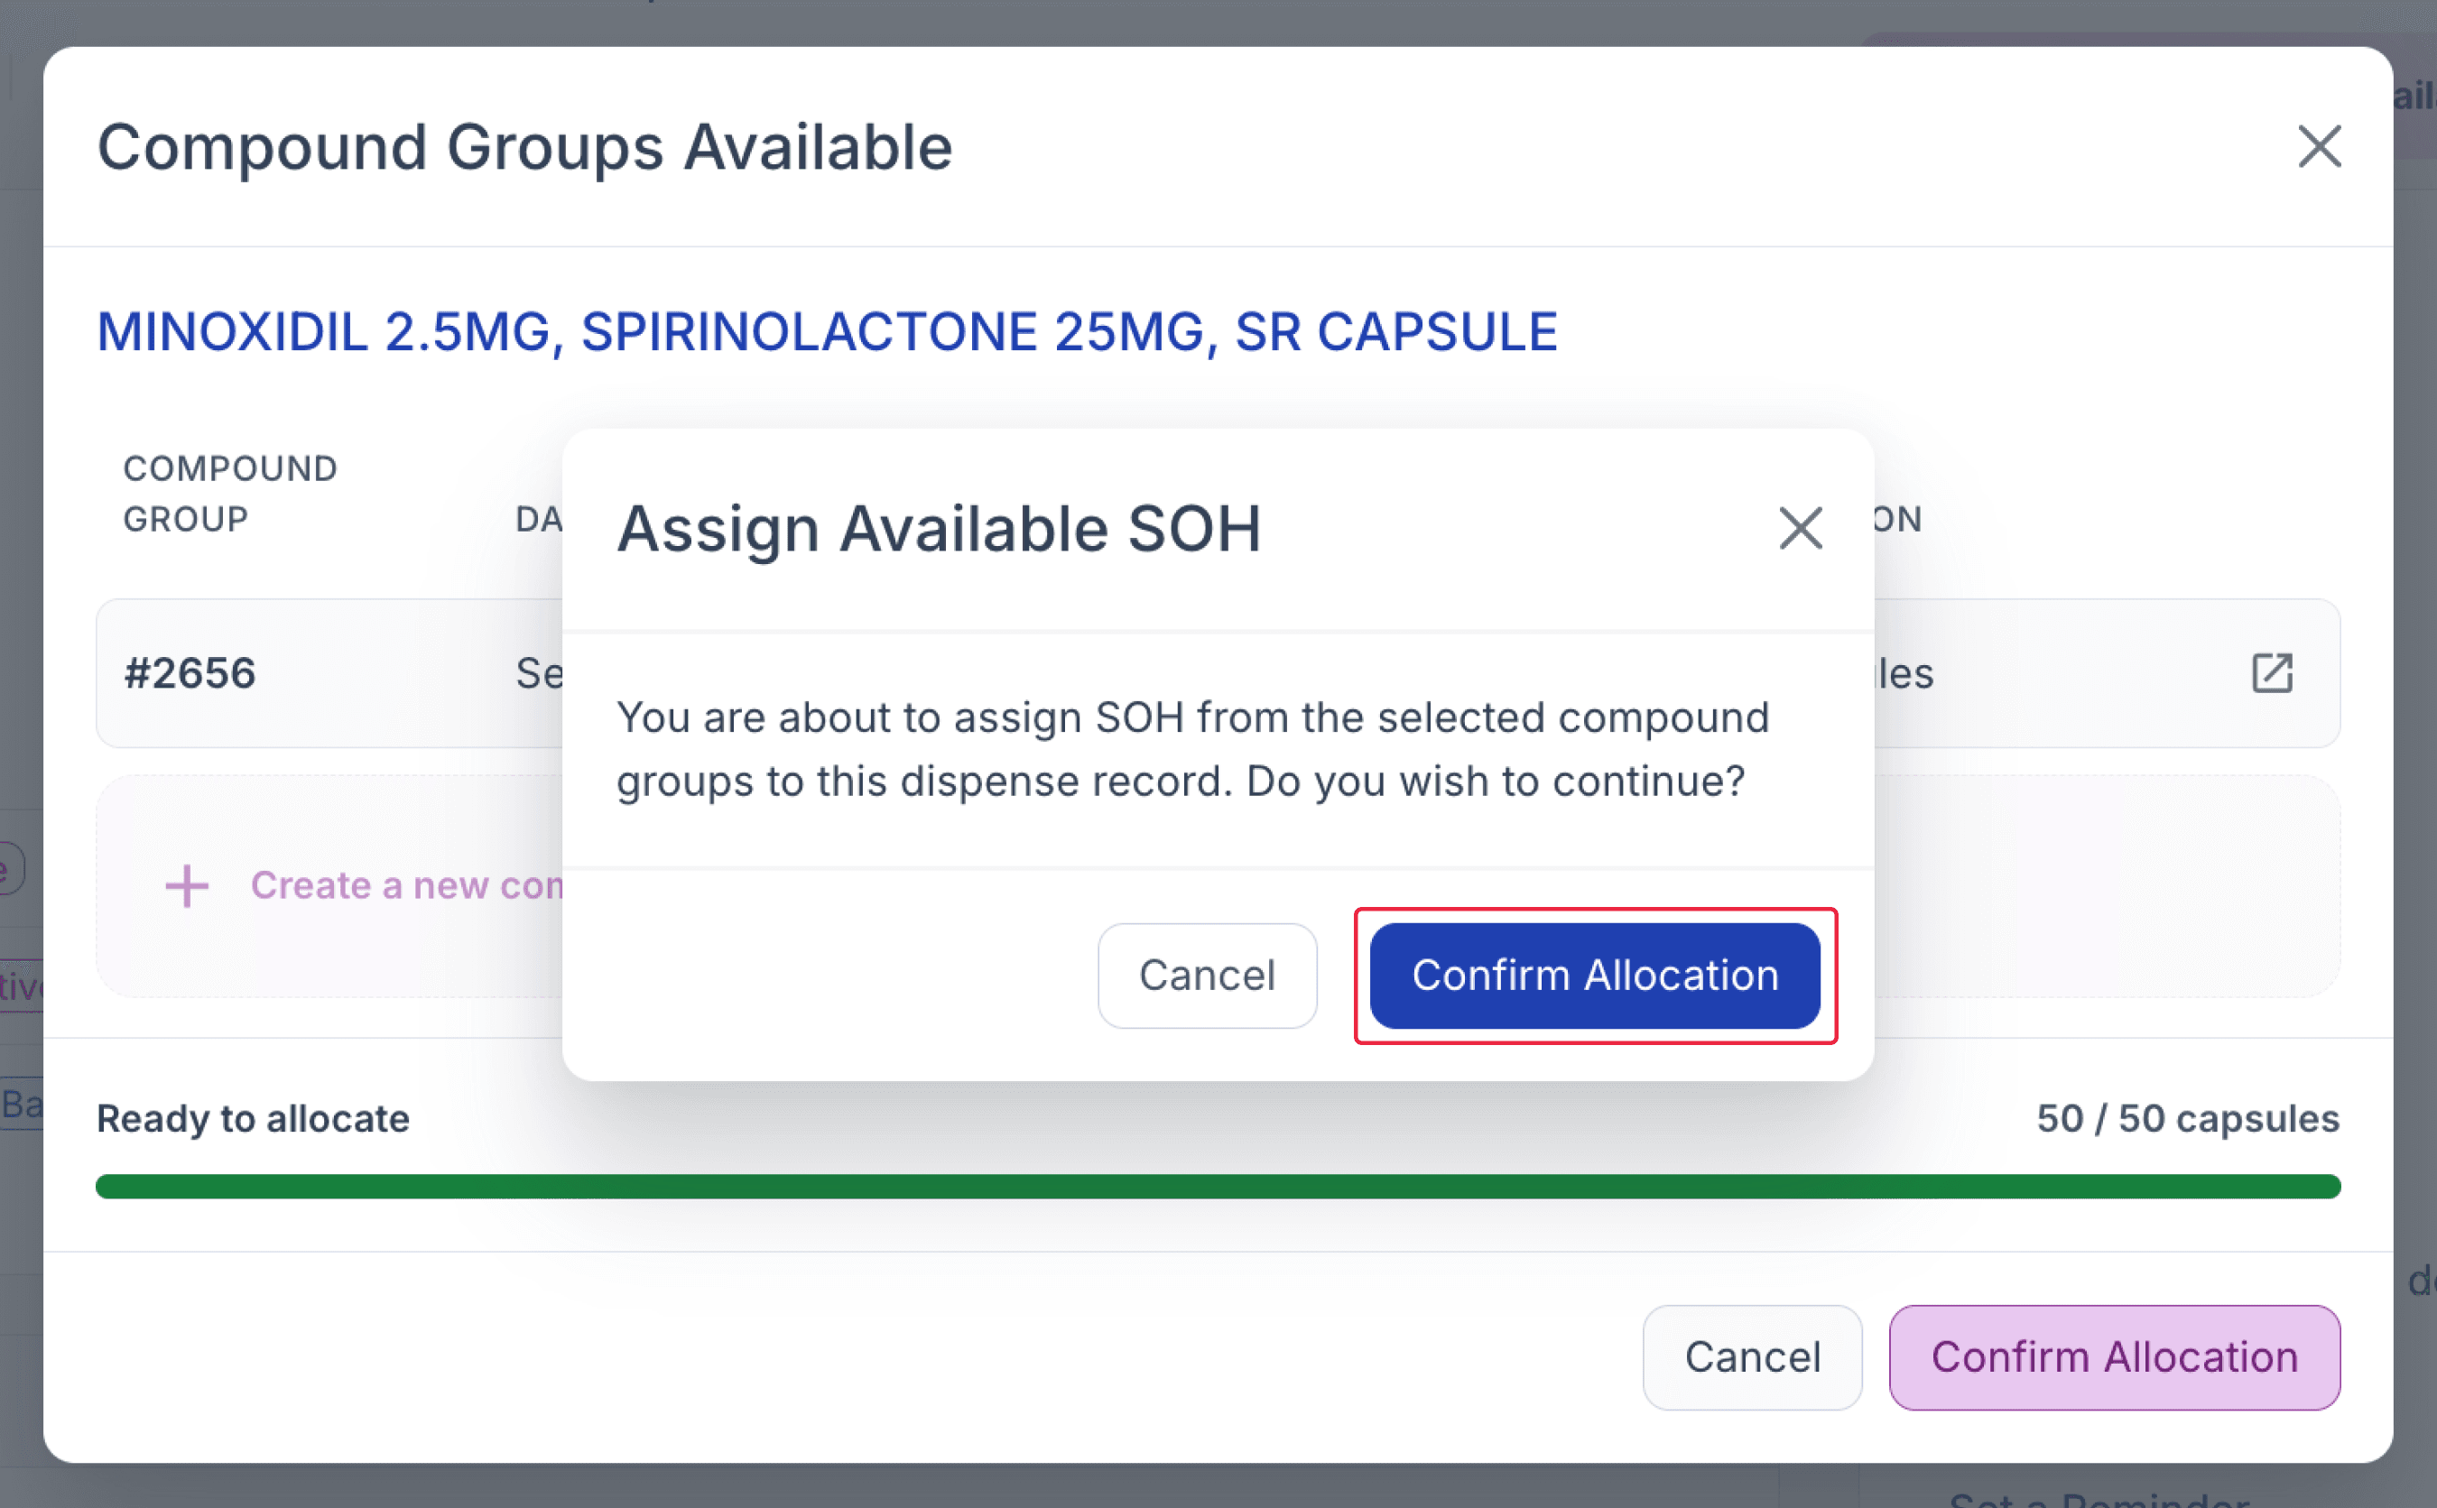Open compound group #2656 in a new window

2272,673
